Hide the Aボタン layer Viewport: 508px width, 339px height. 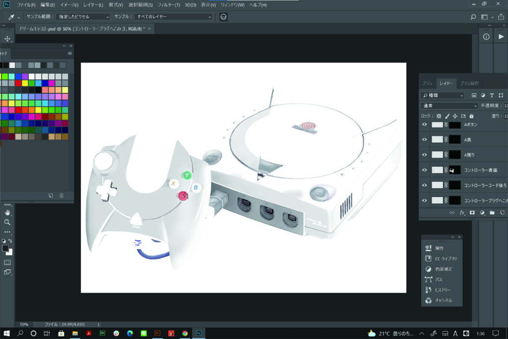click(x=425, y=125)
